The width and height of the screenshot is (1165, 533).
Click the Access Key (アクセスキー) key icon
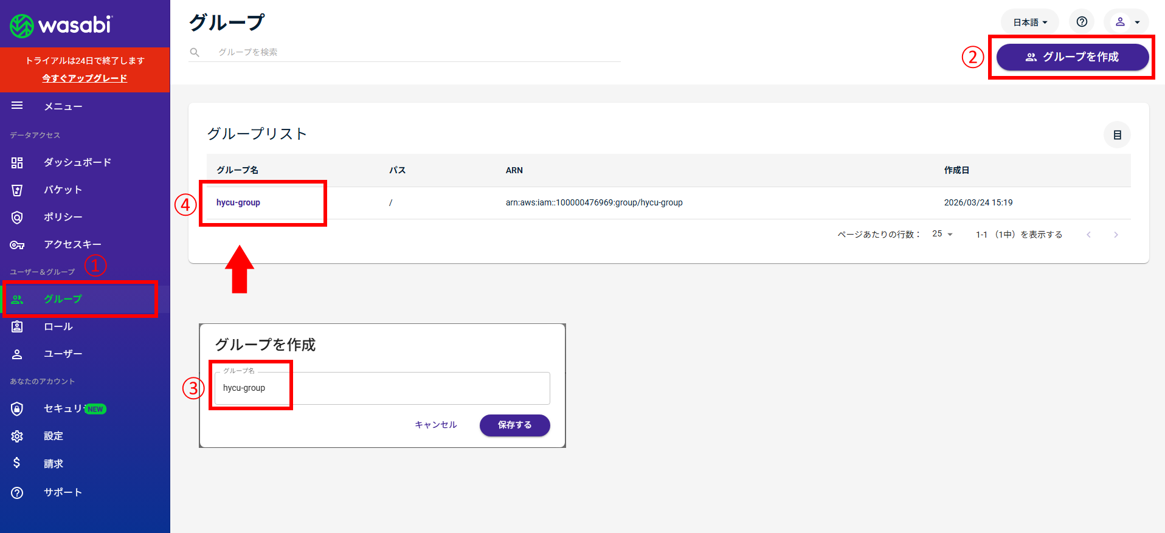[x=17, y=245]
